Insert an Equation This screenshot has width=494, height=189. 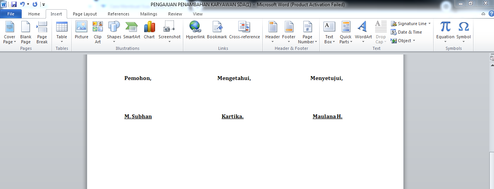(x=445, y=32)
